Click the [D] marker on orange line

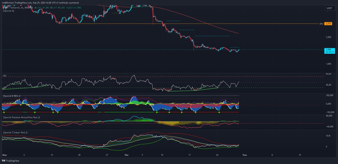pos(321,24)
